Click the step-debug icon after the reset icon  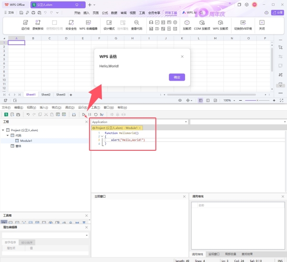click(102, 115)
